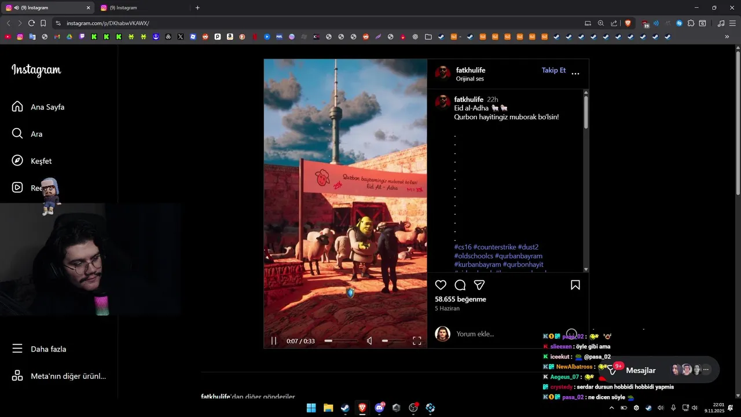Image resolution: width=741 pixels, height=417 pixels.
Task: Open the bookmarks folder icon
Action: coord(428,36)
